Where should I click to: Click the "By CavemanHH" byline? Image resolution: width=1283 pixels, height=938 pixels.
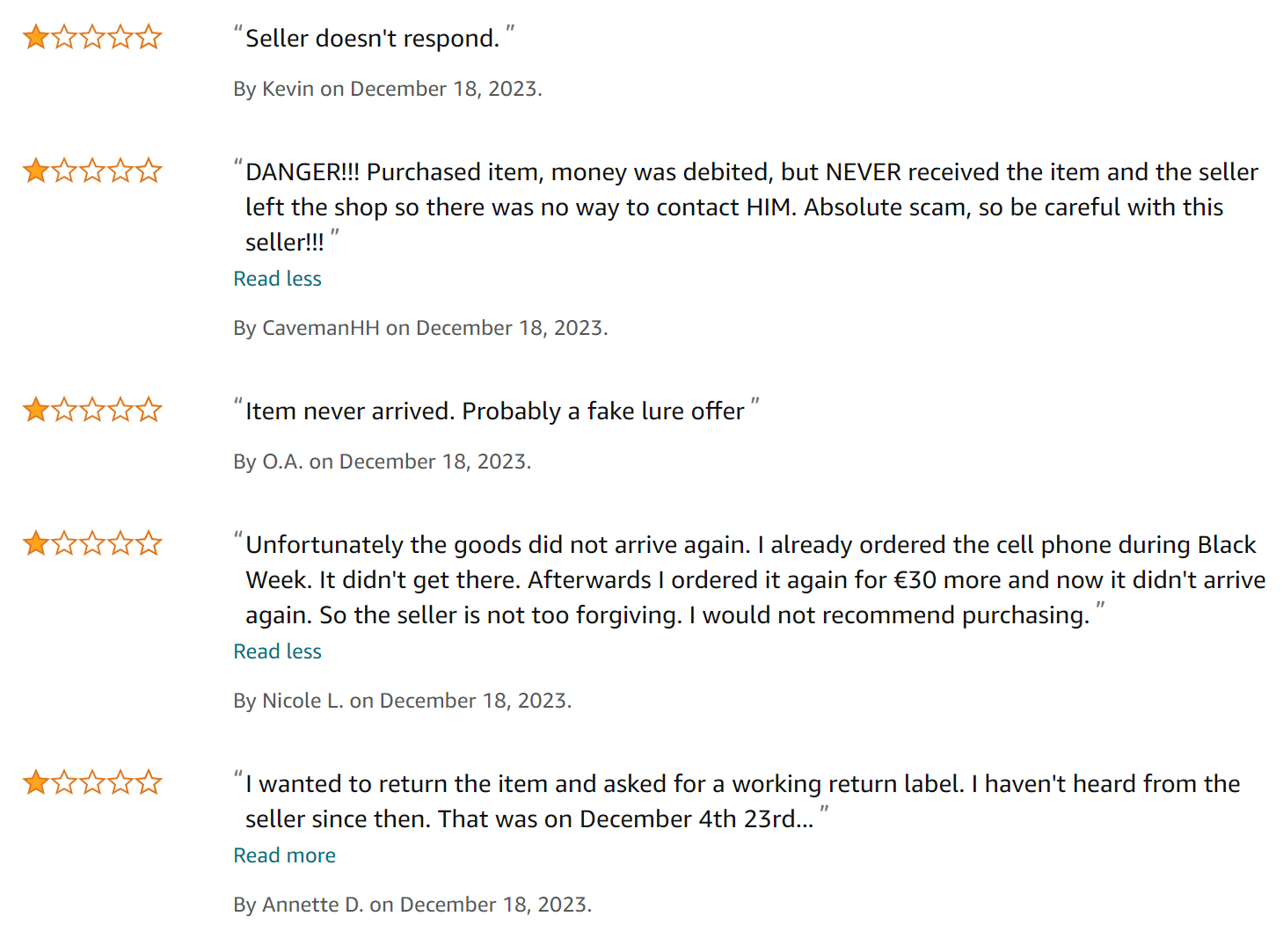pos(420,328)
